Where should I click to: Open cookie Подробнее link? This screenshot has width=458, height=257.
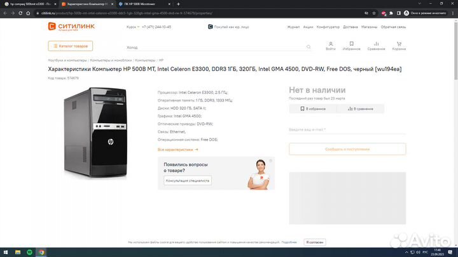[x=289, y=242]
